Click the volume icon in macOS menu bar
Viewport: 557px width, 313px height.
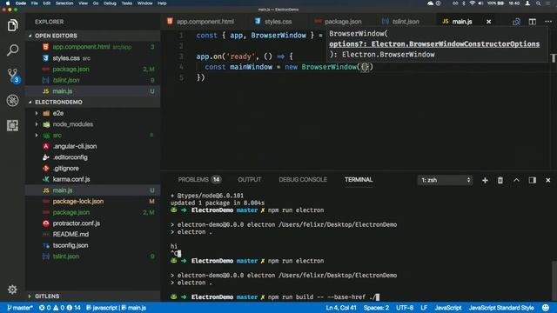tap(480, 3)
